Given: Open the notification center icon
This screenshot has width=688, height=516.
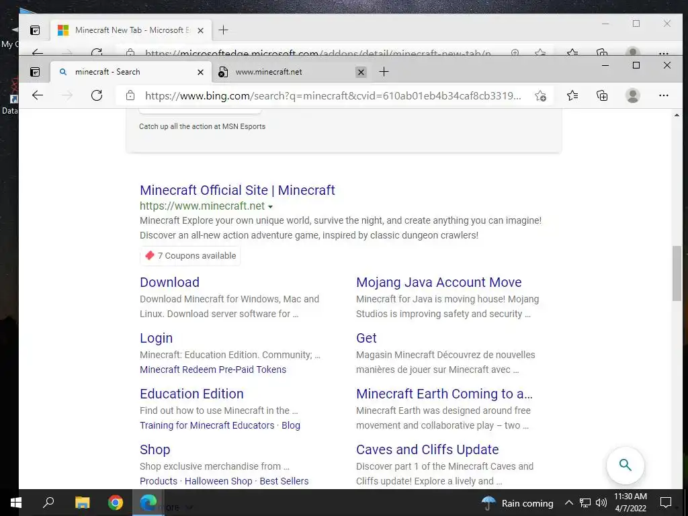Looking at the screenshot, I should tap(666, 503).
